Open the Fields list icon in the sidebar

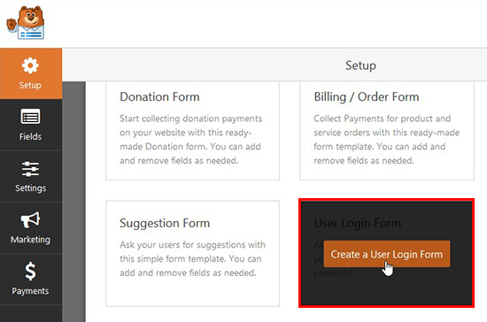pyautogui.click(x=30, y=118)
